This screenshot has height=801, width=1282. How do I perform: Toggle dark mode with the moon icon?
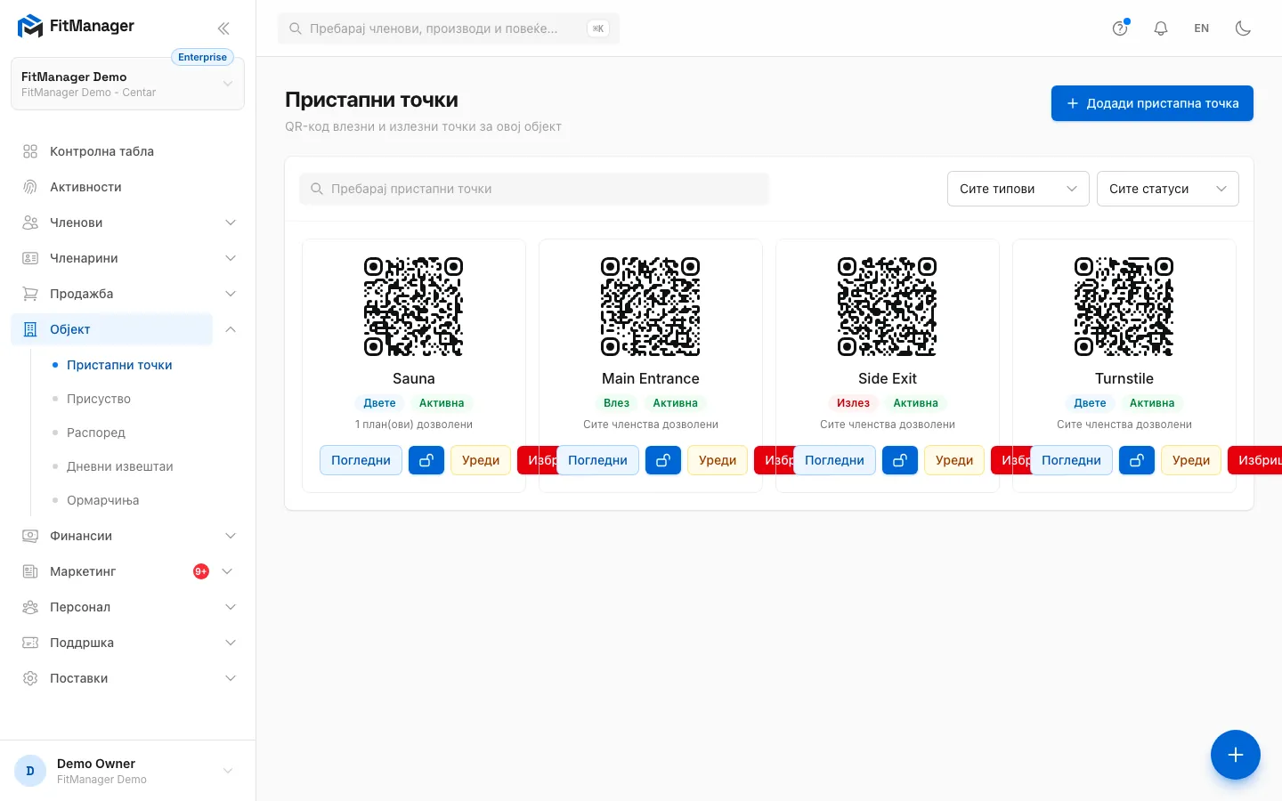pyautogui.click(x=1244, y=28)
